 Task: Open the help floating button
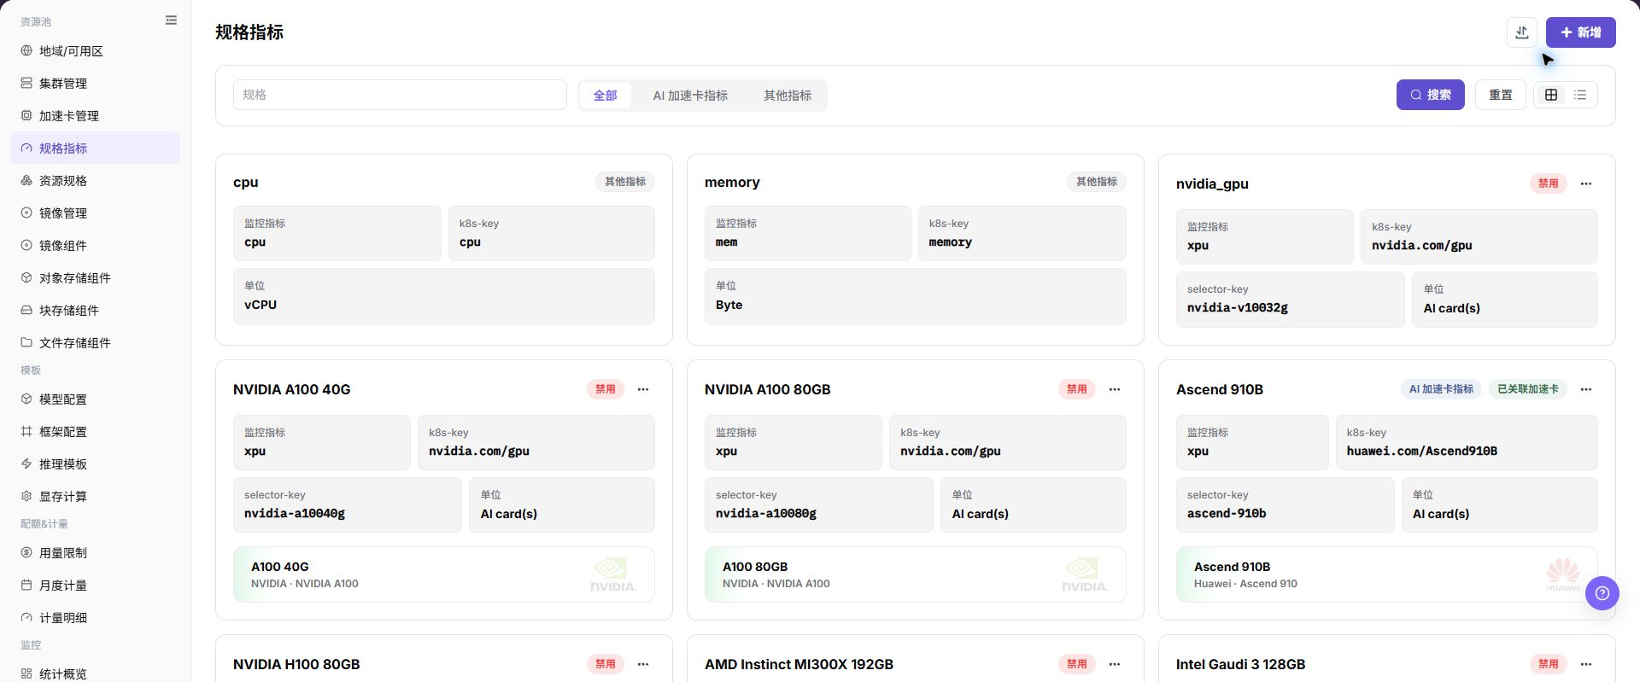click(x=1602, y=593)
